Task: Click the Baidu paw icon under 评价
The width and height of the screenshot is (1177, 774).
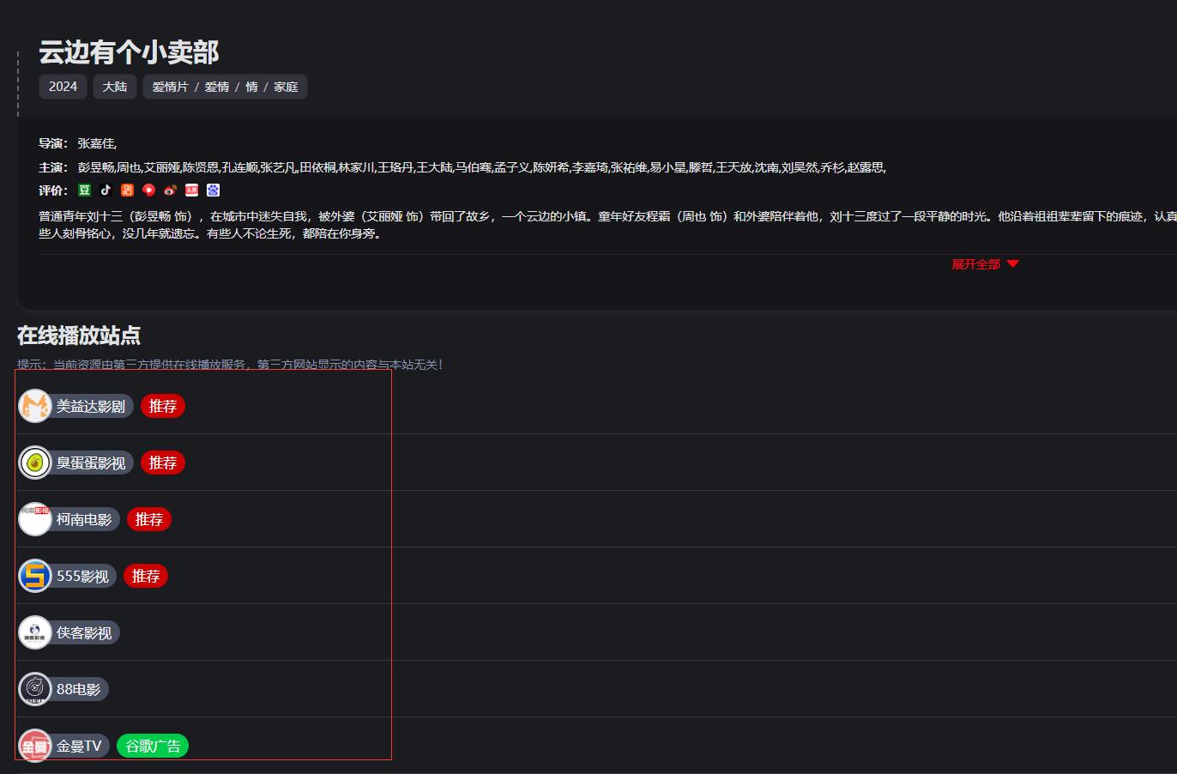Action: coord(213,190)
